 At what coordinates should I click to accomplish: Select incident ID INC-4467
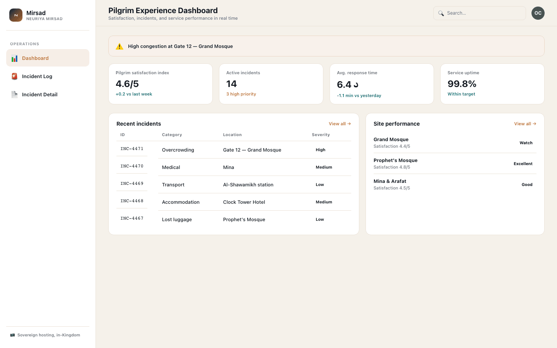[132, 218]
